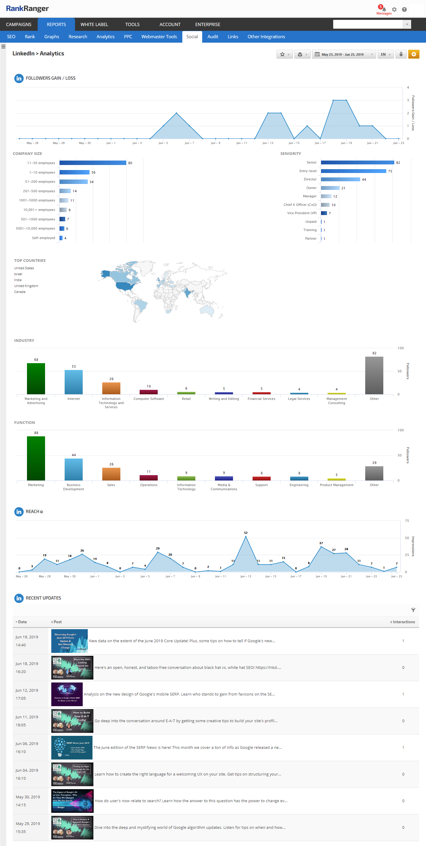The height and width of the screenshot is (846, 426).
Task: Click the LinkedIn icon beside Recent Updates
Action: (19, 598)
